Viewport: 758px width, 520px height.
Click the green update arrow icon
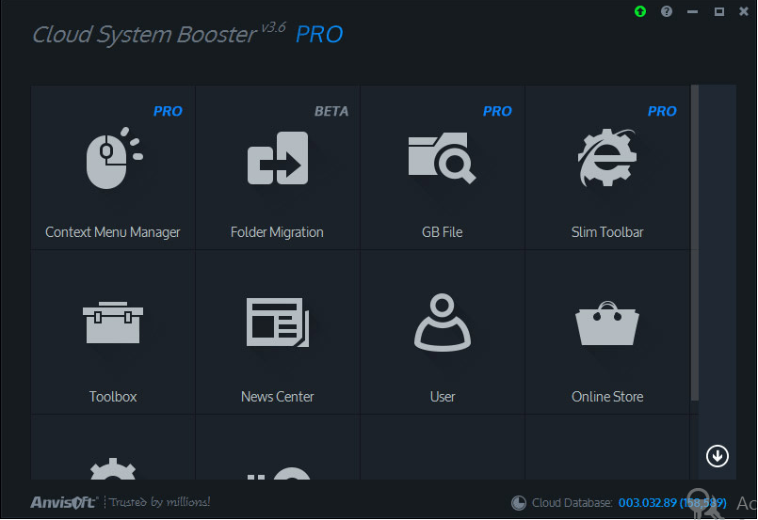[x=640, y=11]
